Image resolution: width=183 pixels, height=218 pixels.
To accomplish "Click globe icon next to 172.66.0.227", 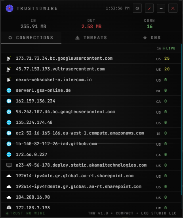I will tap(9, 154).
